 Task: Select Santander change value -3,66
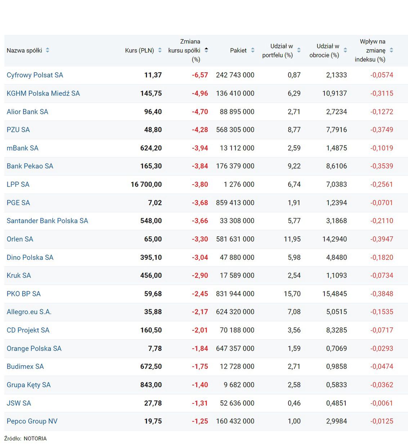[x=200, y=221]
